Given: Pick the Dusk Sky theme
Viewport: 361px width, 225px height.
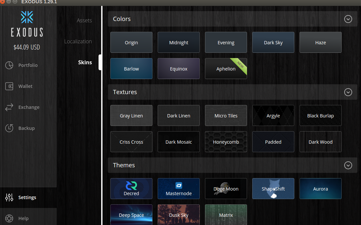Looking at the screenshot, I should 179,215.
